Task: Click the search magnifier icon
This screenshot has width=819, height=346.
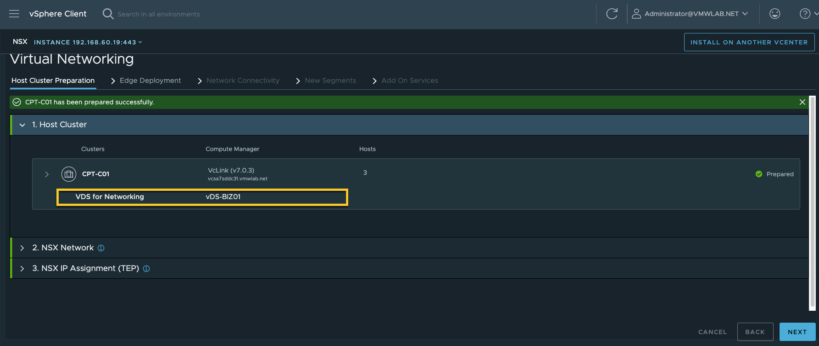Action: click(x=108, y=14)
